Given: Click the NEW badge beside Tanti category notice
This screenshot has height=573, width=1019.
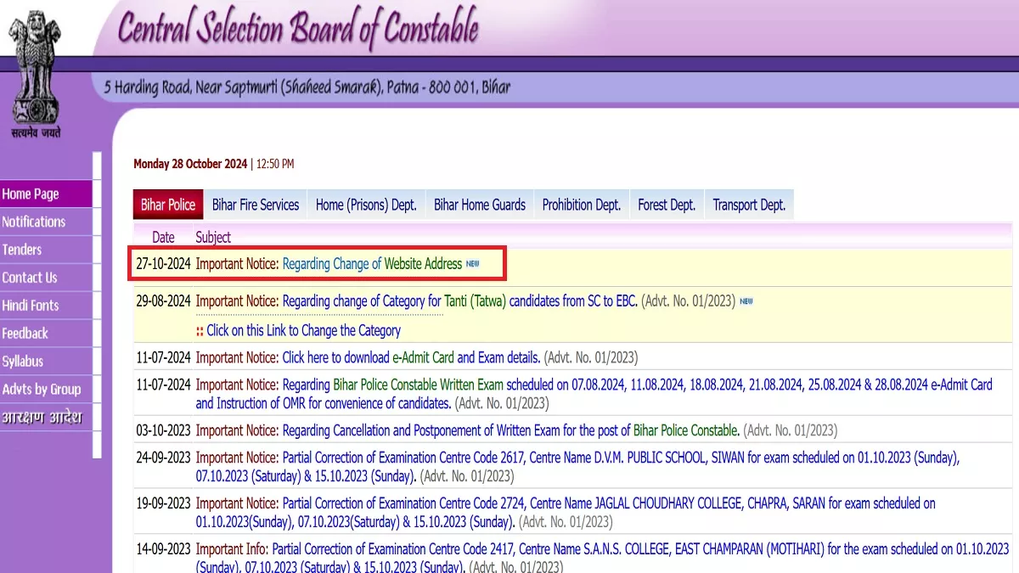Looking at the screenshot, I should coord(746,301).
